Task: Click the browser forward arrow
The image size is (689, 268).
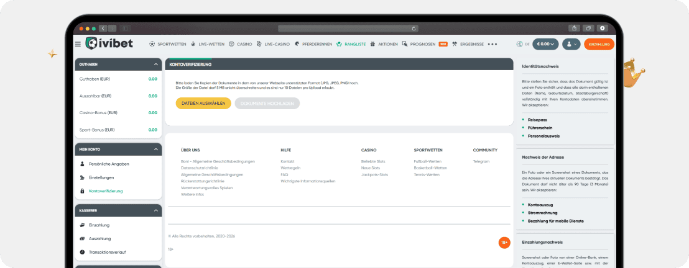Action: click(x=112, y=29)
